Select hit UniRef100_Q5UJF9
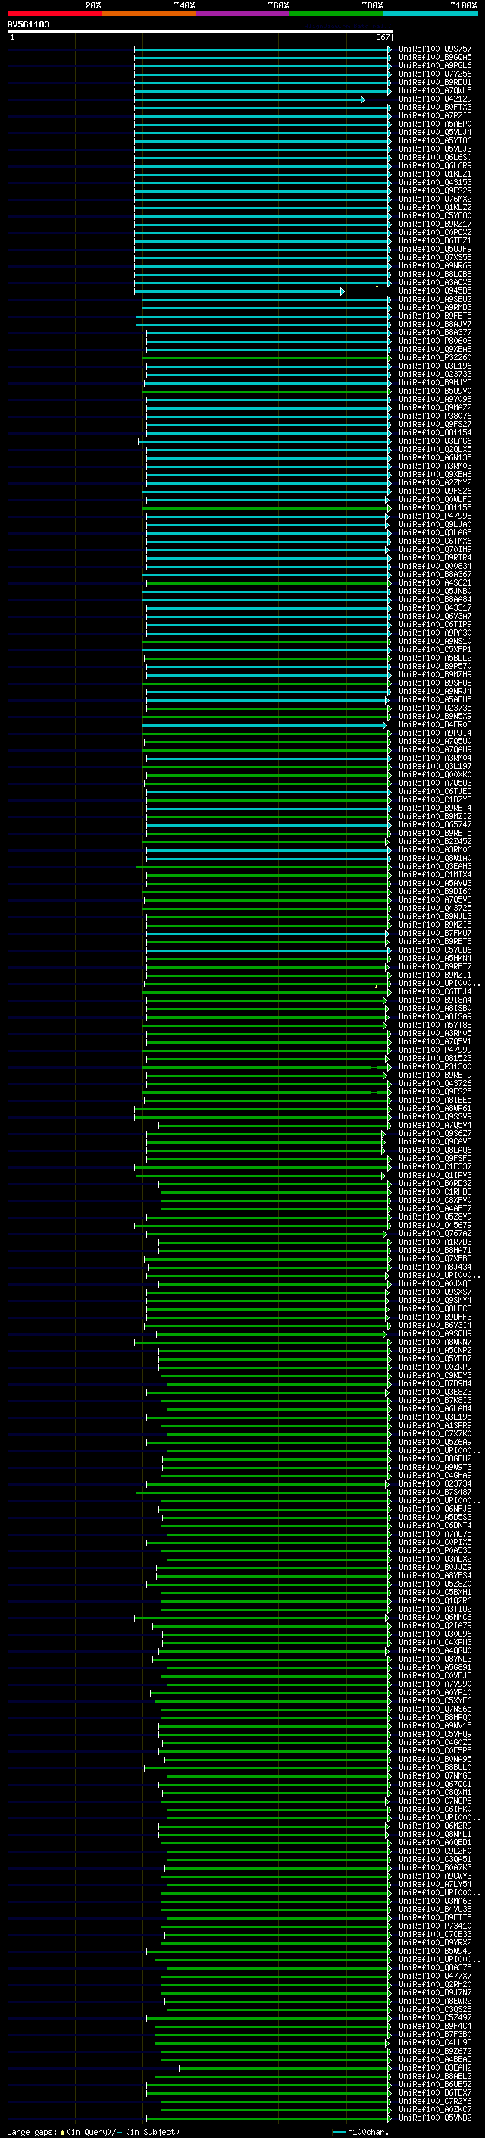 [434, 249]
